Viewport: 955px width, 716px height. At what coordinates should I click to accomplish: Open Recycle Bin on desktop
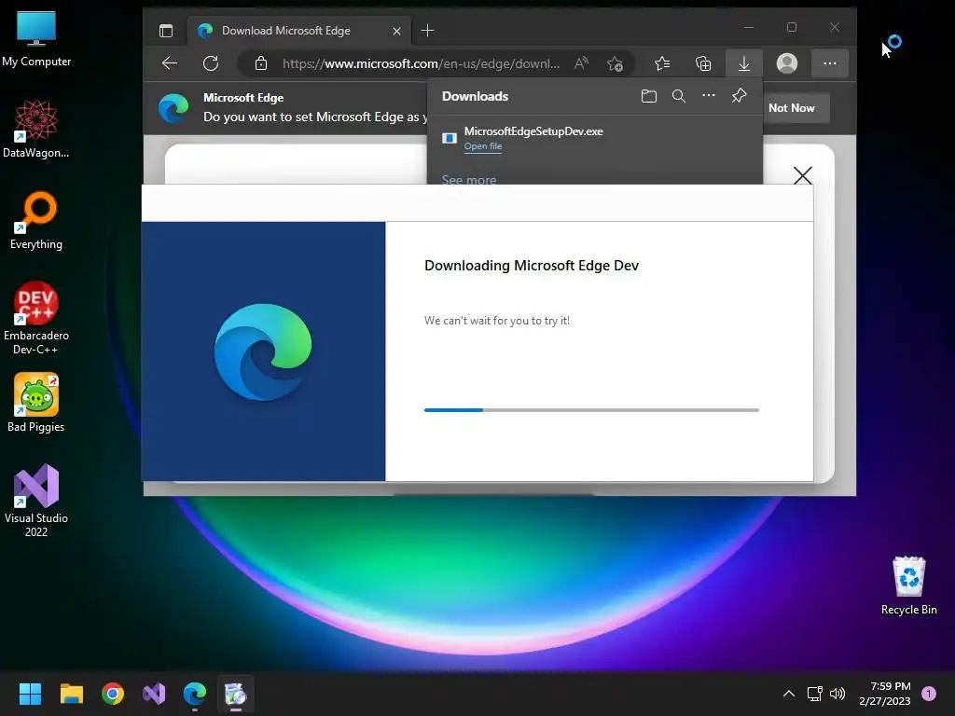click(x=908, y=585)
